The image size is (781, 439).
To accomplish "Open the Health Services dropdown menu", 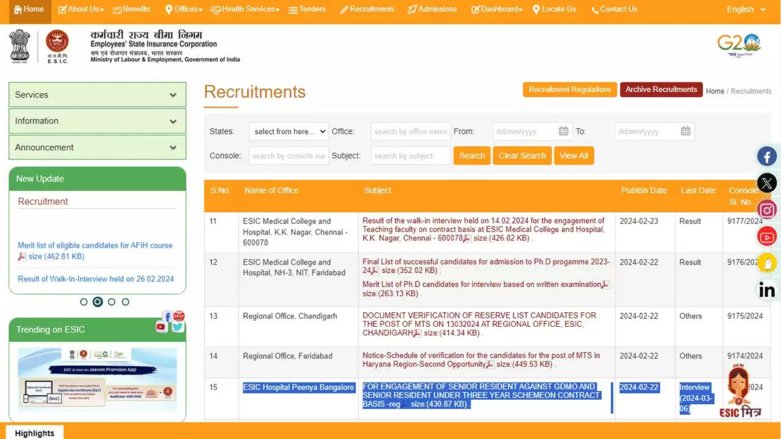I will pos(245,9).
